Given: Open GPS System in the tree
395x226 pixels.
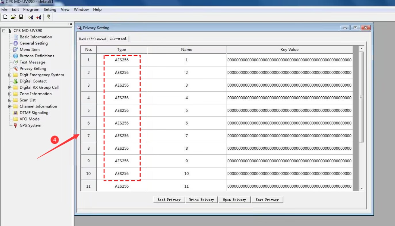Looking at the screenshot, I should [x=30, y=125].
